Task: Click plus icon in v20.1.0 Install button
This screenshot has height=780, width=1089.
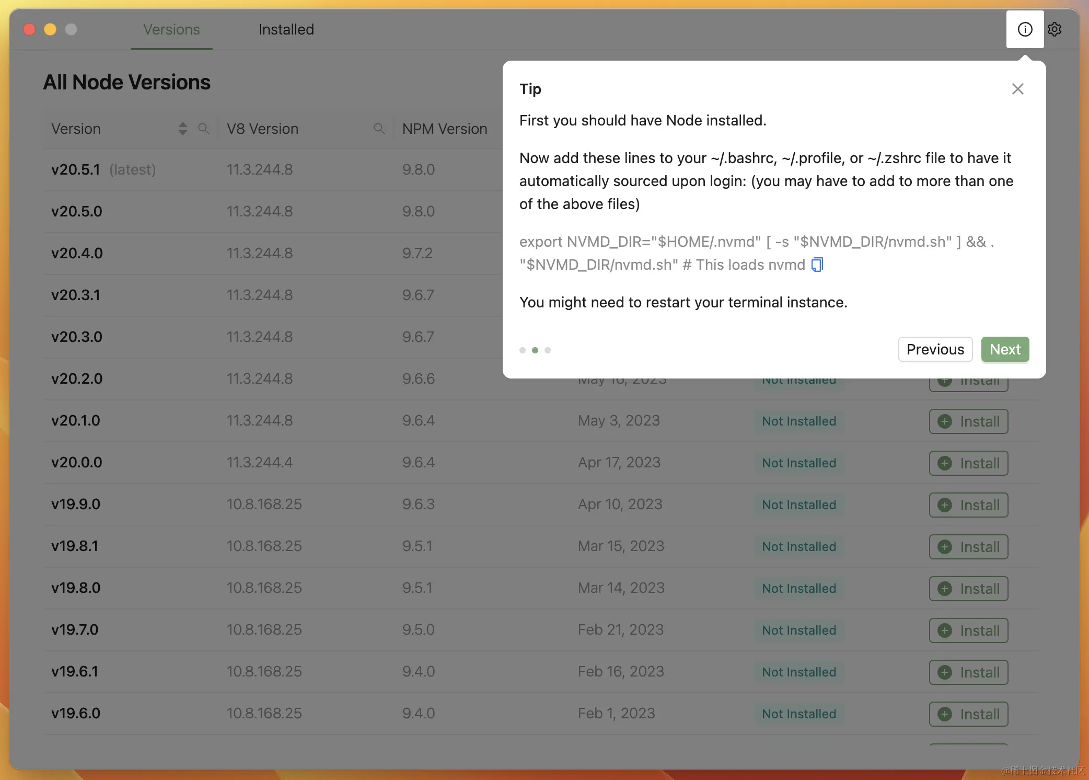Action: pos(945,421)
